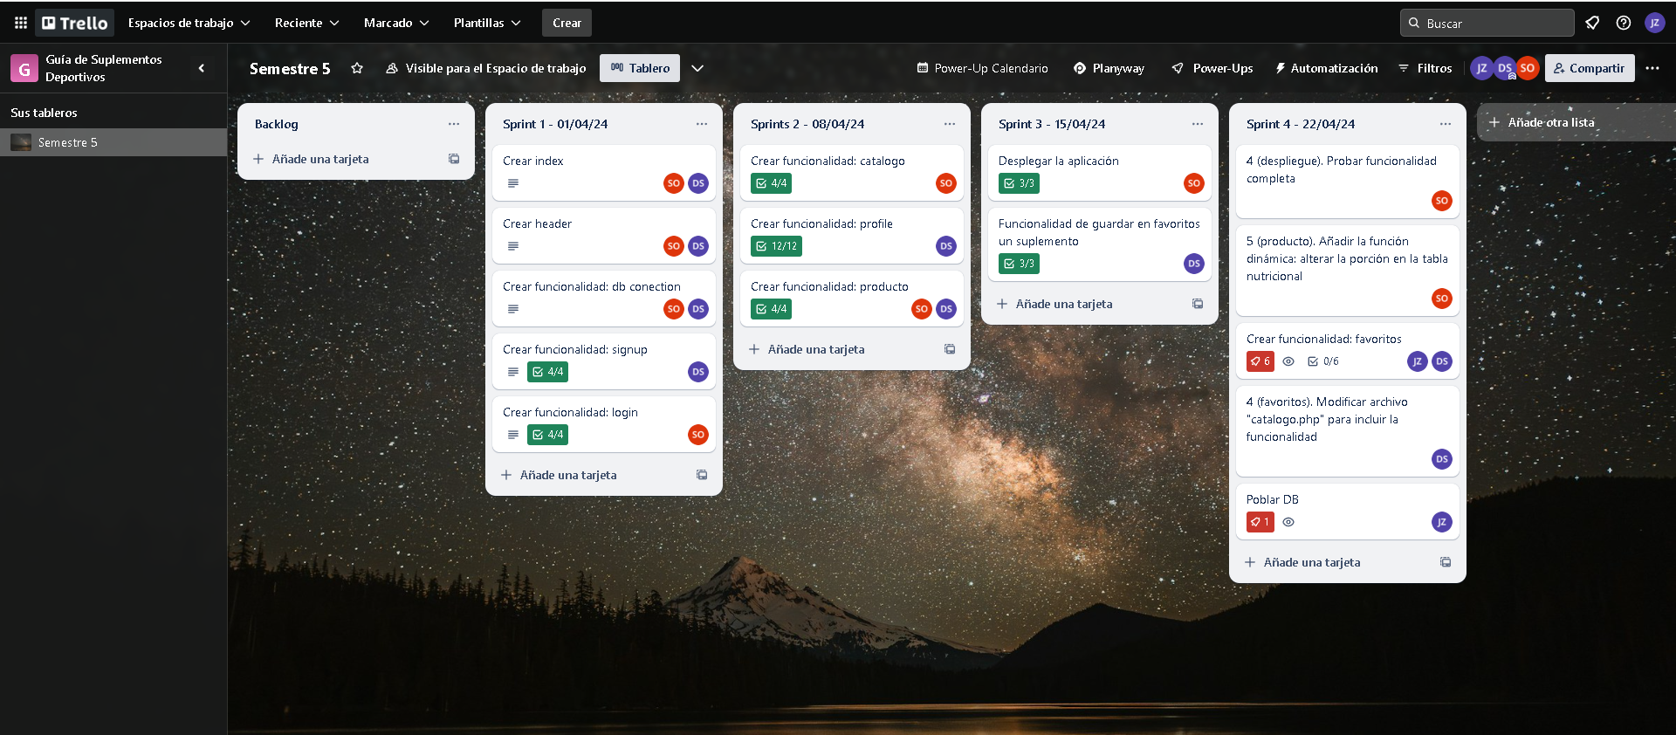Click the Semestre 5 board title

290,68
